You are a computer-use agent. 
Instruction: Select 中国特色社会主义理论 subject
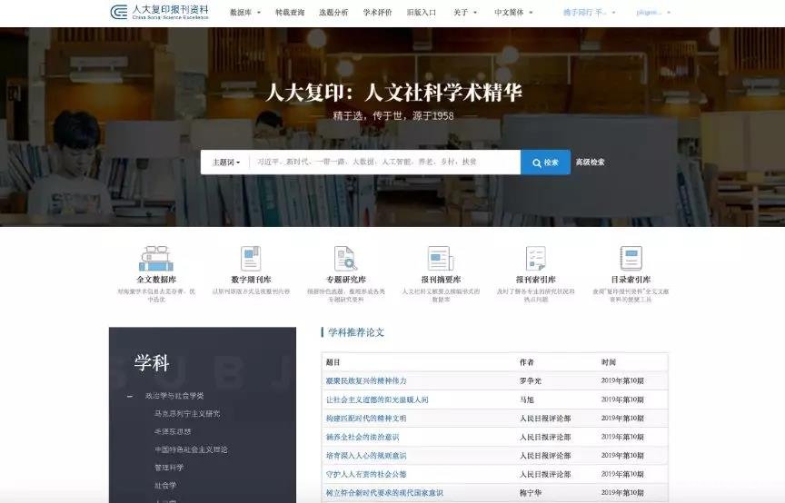click(x=191, y=449)
